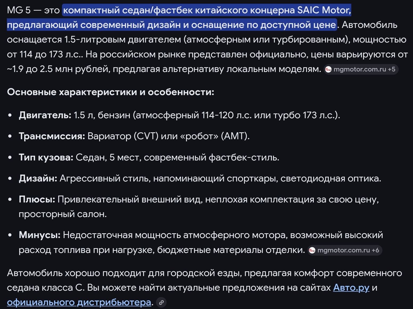Click the words просторный салон

click(62, 214)
